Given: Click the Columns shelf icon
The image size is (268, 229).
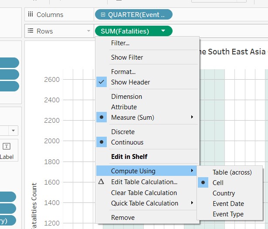Looking at the screenshot, I should point(30,15).
